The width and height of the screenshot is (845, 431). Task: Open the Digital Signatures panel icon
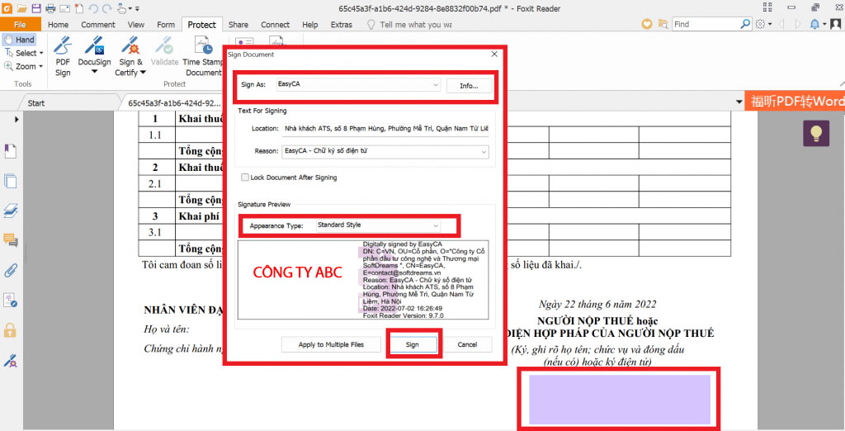click(x=10, y=300)
